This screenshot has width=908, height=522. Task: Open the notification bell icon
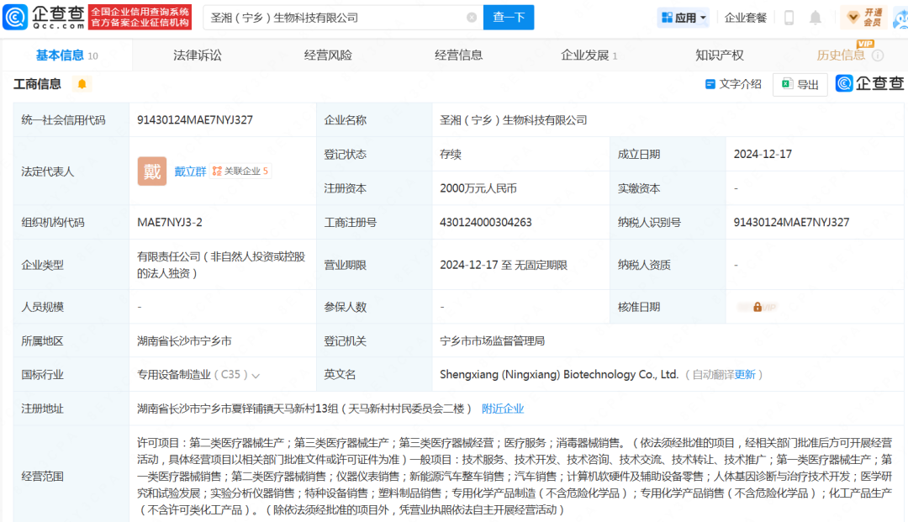[815, 17]
